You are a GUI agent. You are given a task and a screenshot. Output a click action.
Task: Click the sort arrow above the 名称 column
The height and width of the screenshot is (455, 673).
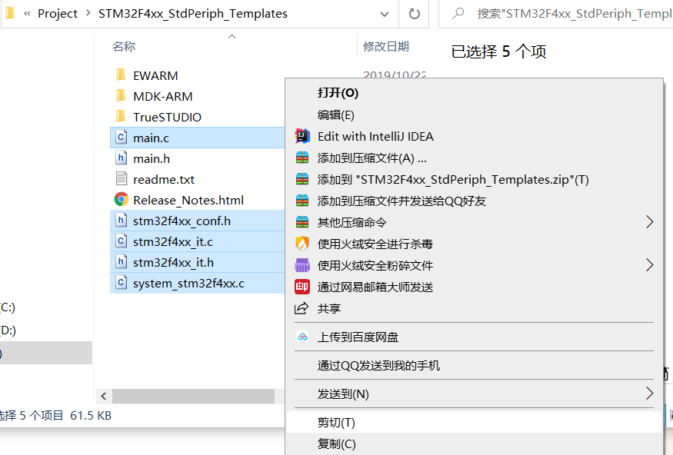point(232,36)
